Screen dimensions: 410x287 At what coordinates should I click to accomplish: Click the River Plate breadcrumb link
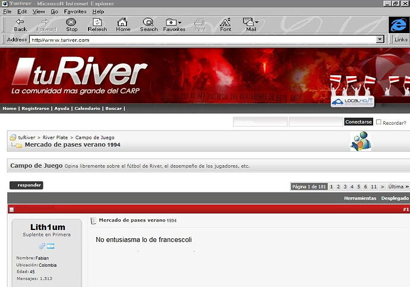coord(55,137)
